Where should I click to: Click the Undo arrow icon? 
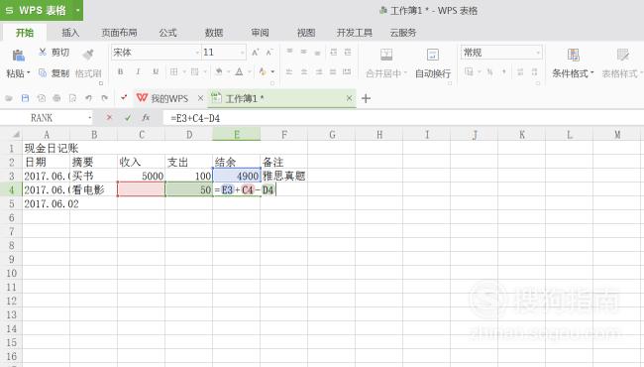coord(88,98)
